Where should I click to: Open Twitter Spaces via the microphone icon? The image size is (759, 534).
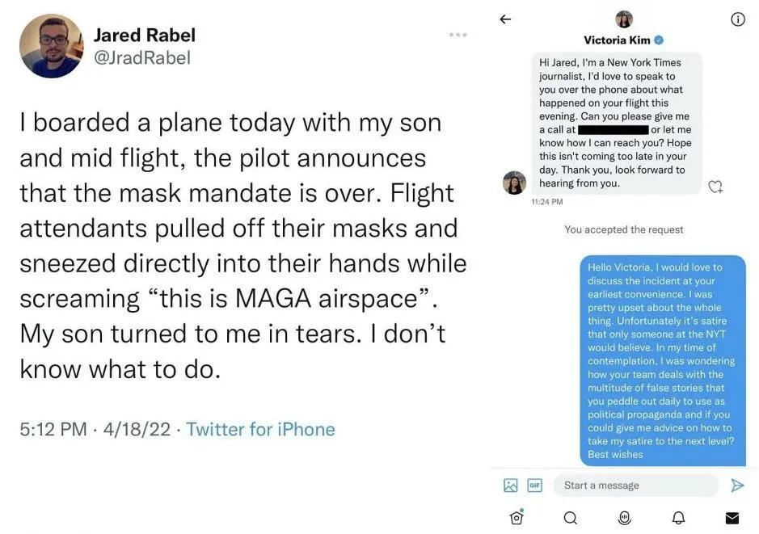click(624, 518)
